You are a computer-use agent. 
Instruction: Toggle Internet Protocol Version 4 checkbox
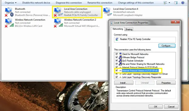117,70
